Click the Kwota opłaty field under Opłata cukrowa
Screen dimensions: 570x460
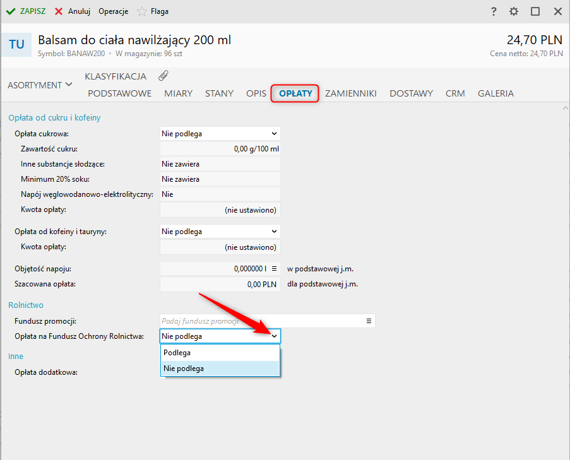[220, 210]
